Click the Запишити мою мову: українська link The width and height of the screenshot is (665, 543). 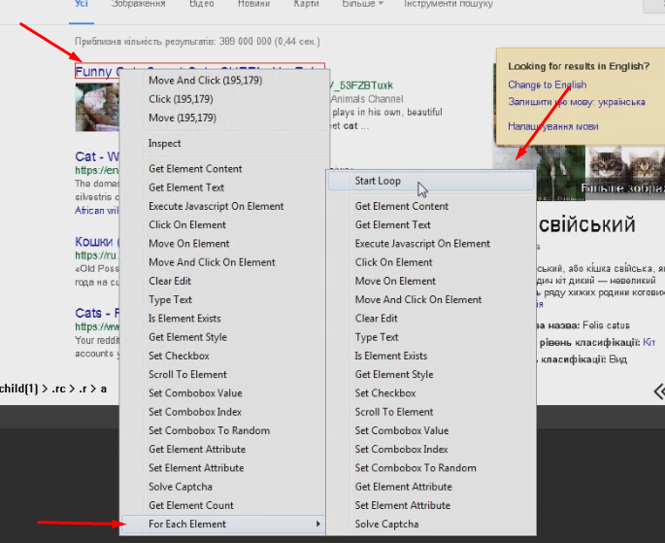click(x=576, y=102)
